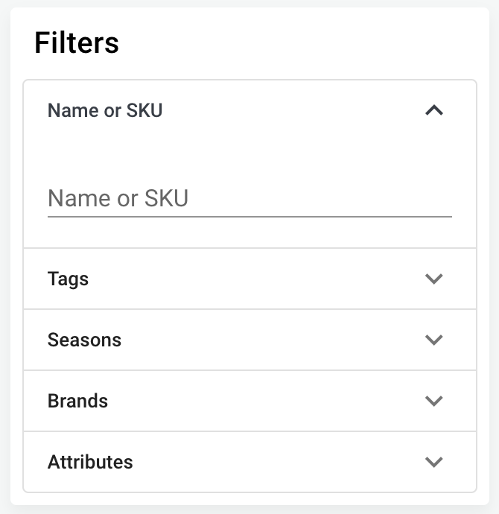Click the Filters panel heading

[77, 42]
